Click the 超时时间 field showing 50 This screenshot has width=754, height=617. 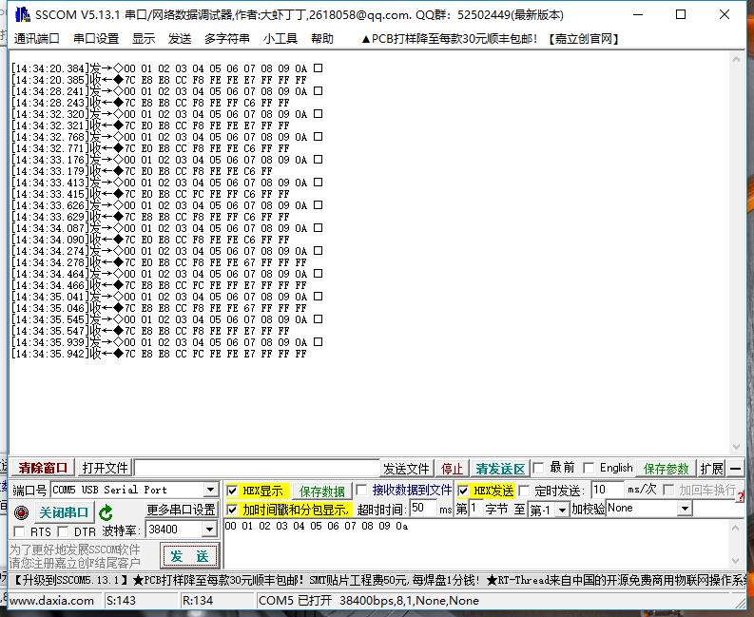pyautogui.click(x=423, y=508)
